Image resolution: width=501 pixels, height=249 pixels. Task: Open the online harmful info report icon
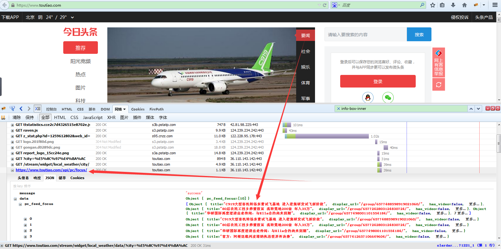(439, 62)
